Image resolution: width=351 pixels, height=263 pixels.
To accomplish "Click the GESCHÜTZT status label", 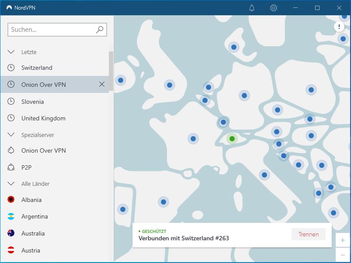I will click(154, 231).
